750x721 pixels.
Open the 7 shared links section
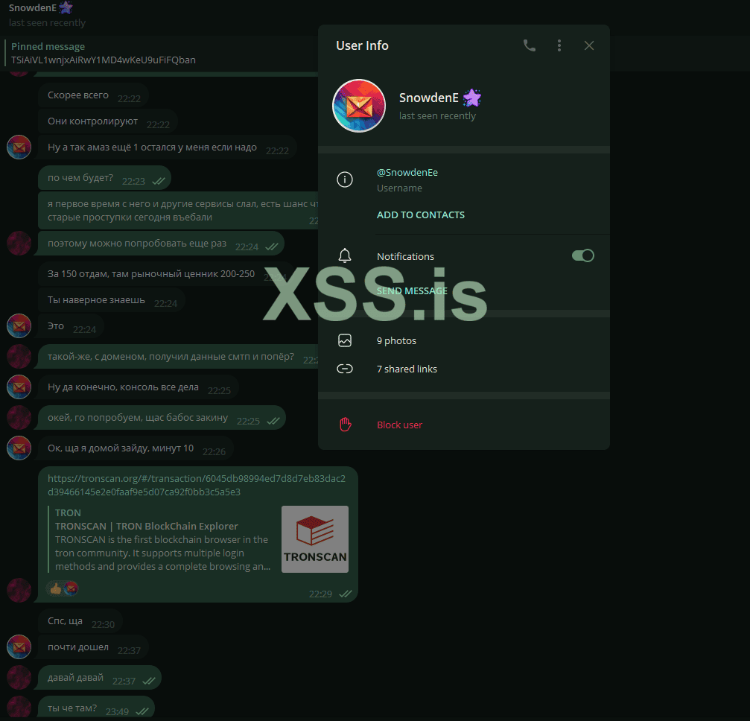(407, 368)
